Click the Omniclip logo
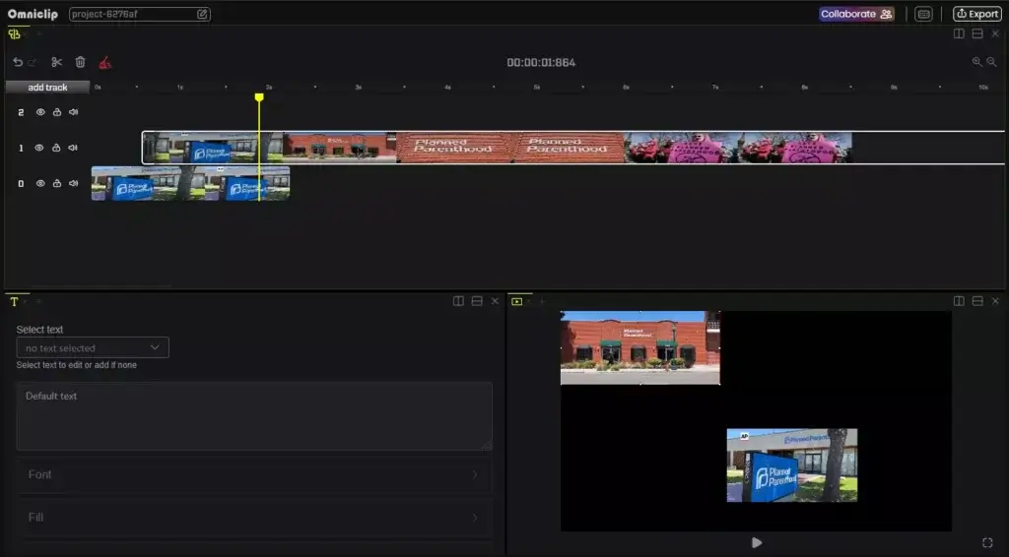This screenshot has width=1009, height=557. (x=33, y=14)
